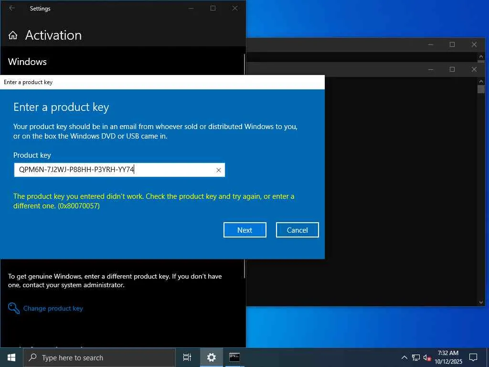Click the key icon beside Change product key

coord(14,308)
